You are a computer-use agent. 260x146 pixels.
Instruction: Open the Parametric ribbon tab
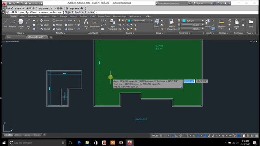pyautogui.click(x=44, y=16)
